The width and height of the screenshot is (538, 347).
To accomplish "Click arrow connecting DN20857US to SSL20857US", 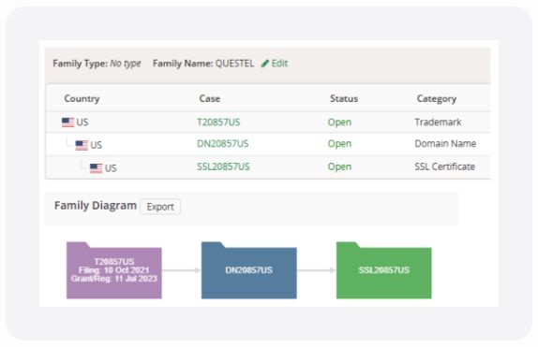I will 317,270.
